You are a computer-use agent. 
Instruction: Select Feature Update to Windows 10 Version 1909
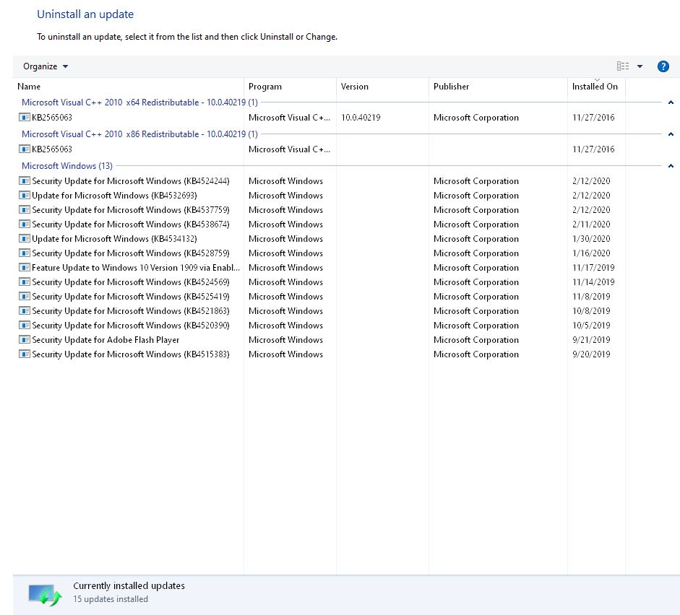coord(136,268)
